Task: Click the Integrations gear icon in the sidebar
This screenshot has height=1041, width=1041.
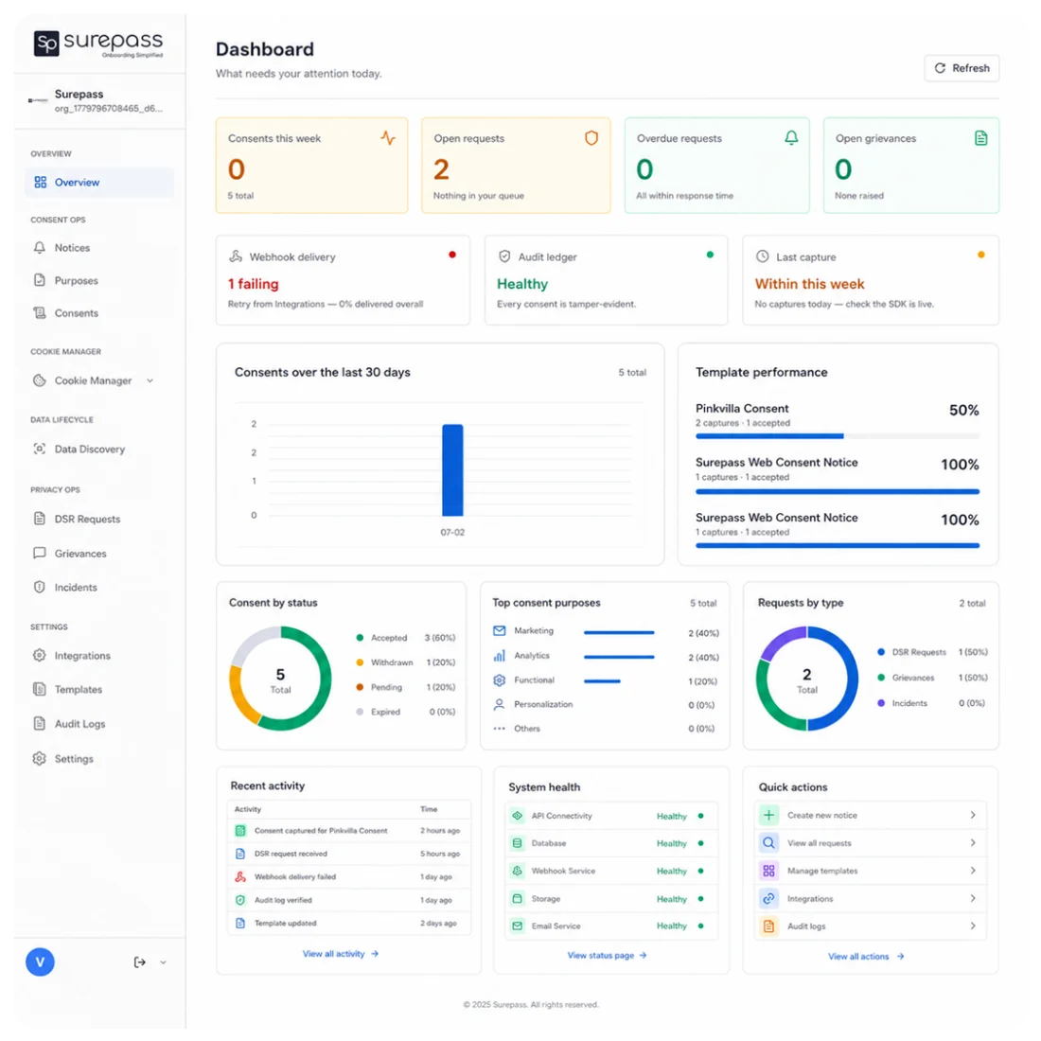Action: coord(40,655)
